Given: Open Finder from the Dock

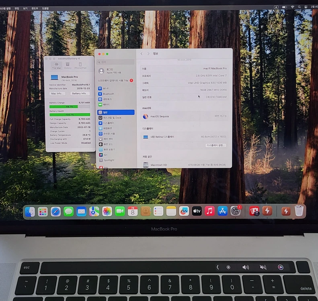Looking at the screenshot, I should [30, 212].
